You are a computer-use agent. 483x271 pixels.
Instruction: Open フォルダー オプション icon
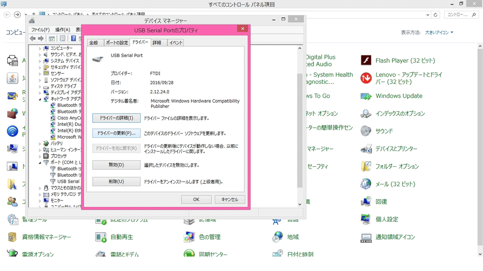click(366, 166)
